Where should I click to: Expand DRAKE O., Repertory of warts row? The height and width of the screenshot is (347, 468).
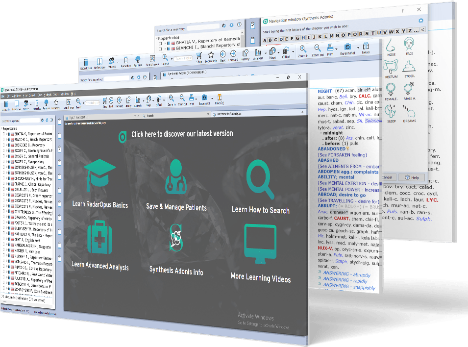7,217
